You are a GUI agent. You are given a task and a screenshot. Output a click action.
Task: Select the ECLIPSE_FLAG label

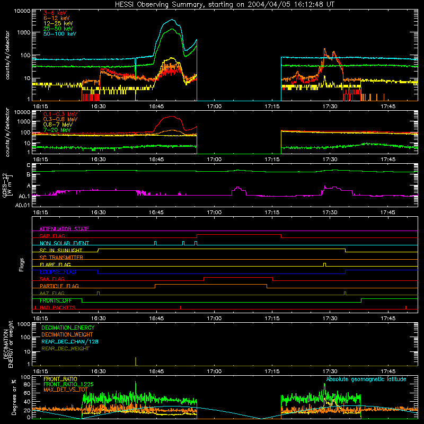pos(58,272)
